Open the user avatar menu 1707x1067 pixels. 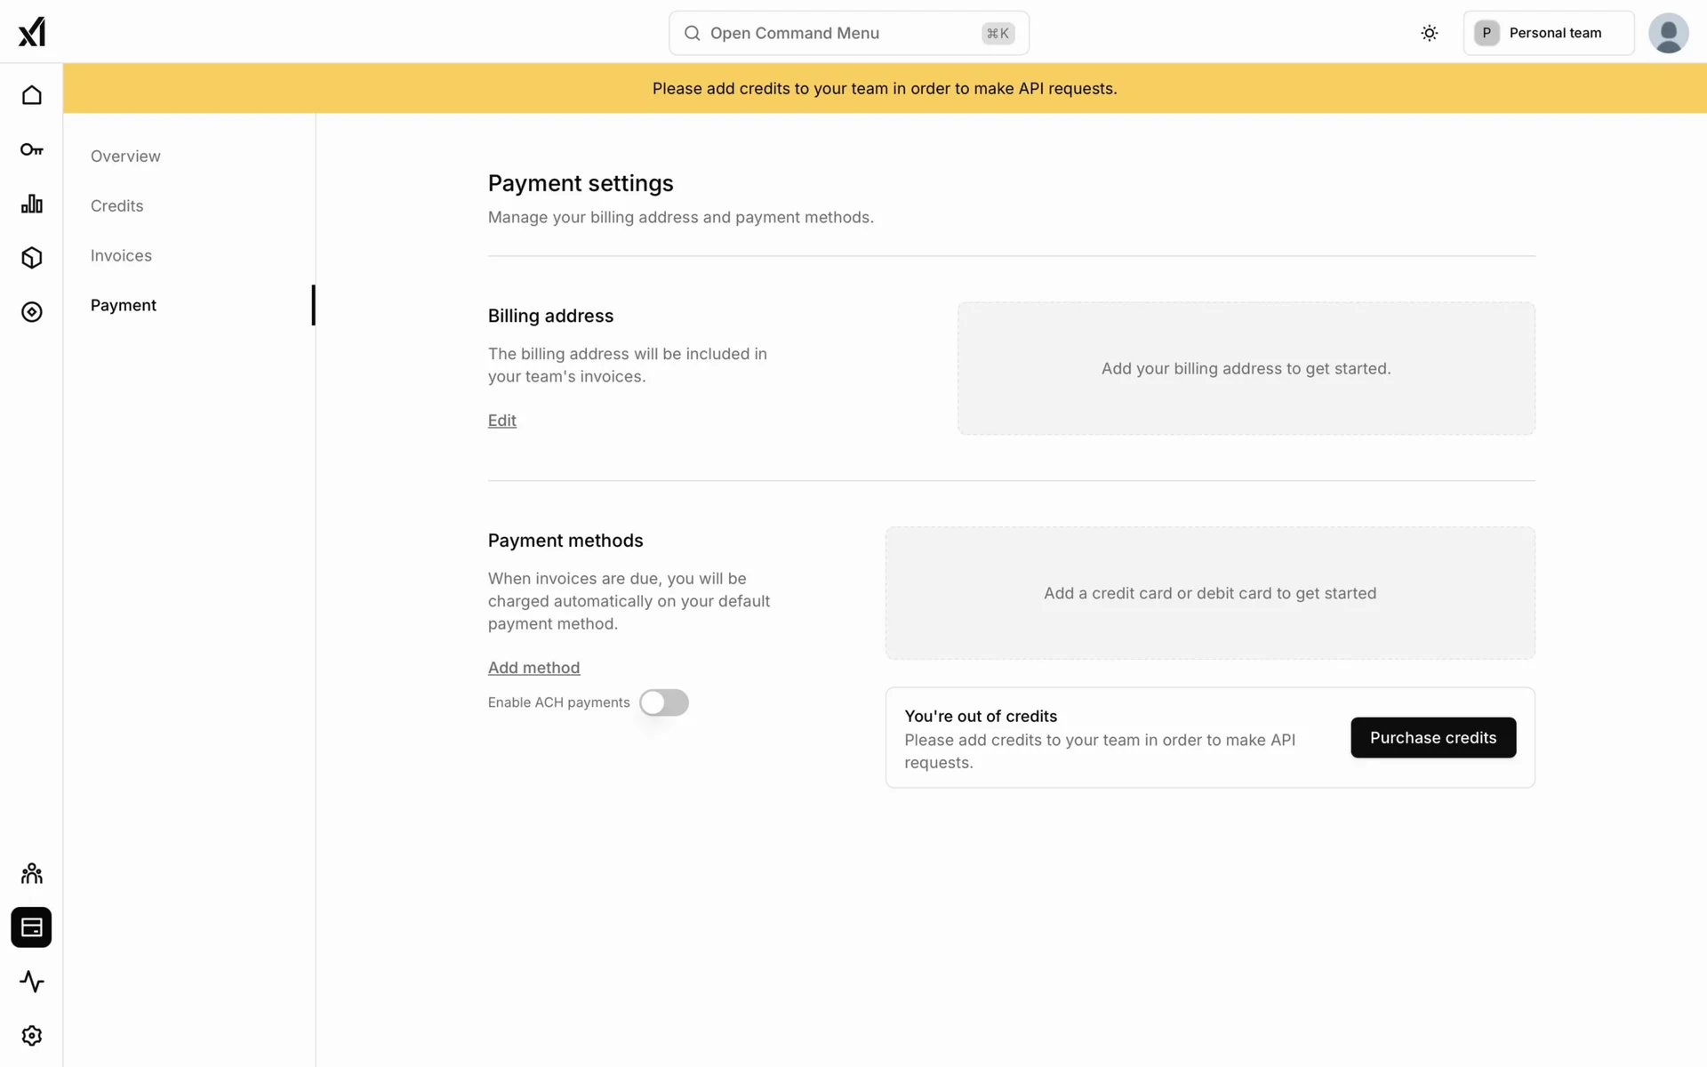coord(1668,33)
